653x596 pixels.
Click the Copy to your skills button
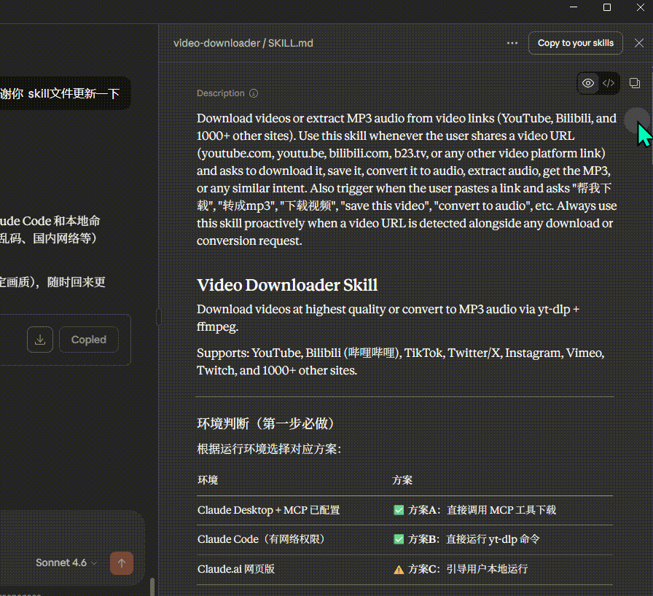pyautogui.click(x=575, y=43)
